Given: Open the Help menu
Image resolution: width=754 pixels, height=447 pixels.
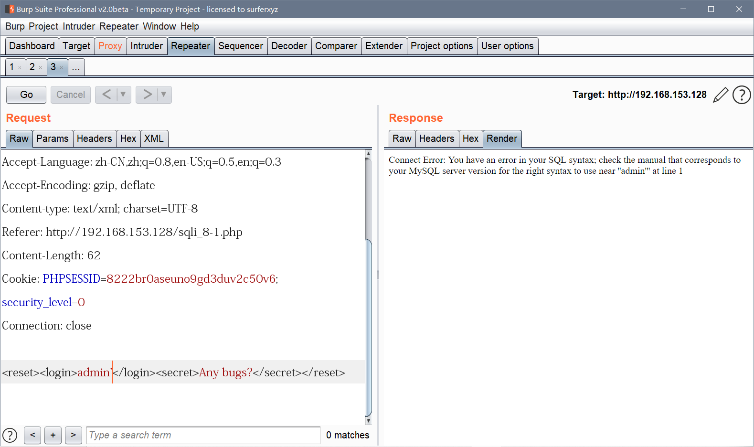Looking at the screenshot, I should pyautogui.click(x=190, y=26).
